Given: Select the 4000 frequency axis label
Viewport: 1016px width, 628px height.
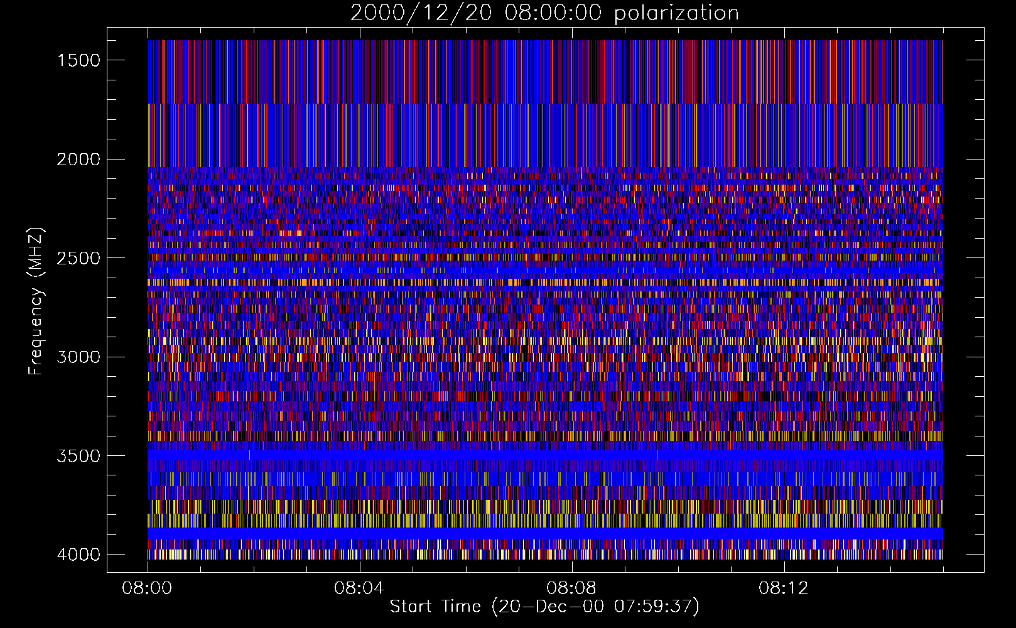Looking at the screenshot, I should click(x=78, y=555).
